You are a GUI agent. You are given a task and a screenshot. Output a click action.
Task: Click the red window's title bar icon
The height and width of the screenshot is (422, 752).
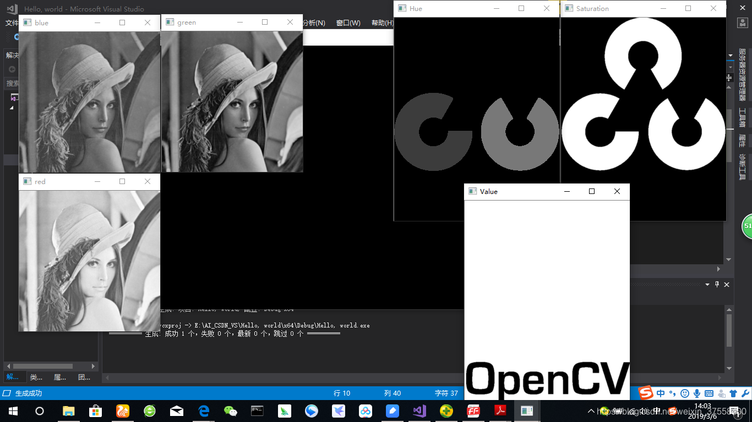(x=27, y=181)
